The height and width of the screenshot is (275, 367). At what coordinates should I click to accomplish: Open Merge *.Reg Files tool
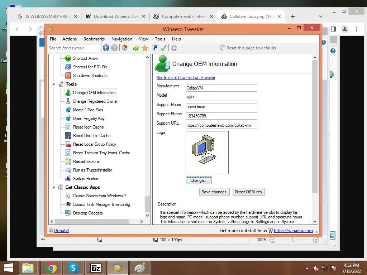pos(88,110)
